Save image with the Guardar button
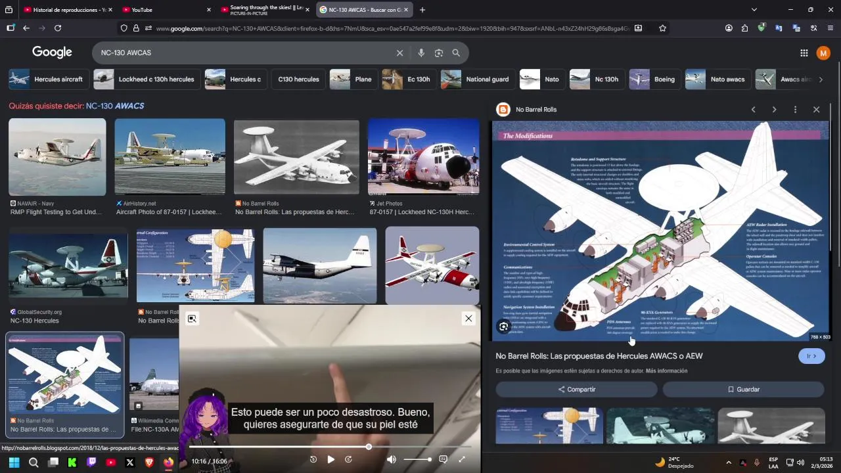This screenshot has width=841, height=473. coord(743,390)
